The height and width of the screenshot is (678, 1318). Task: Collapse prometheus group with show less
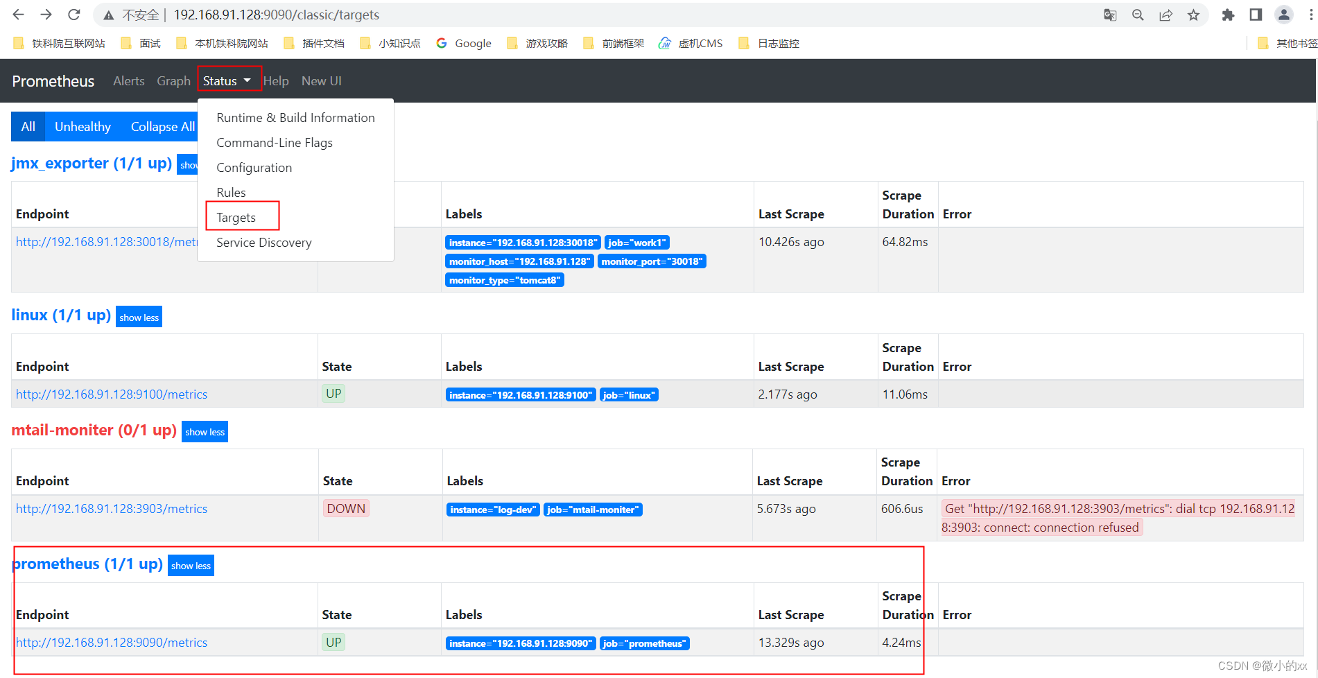[x=191, y=566]
